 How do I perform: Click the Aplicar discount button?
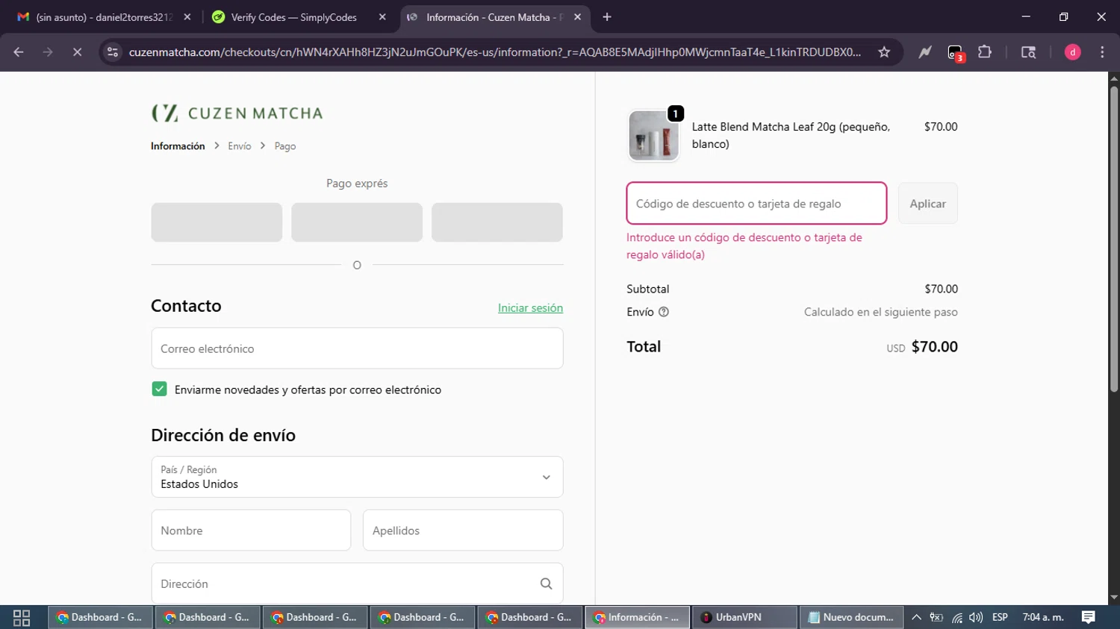click(x=928, y=204)
